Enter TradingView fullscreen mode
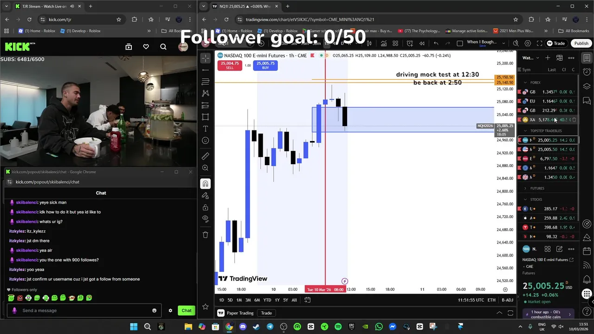This screenshot has height=334, width=594. click(539, 43)
